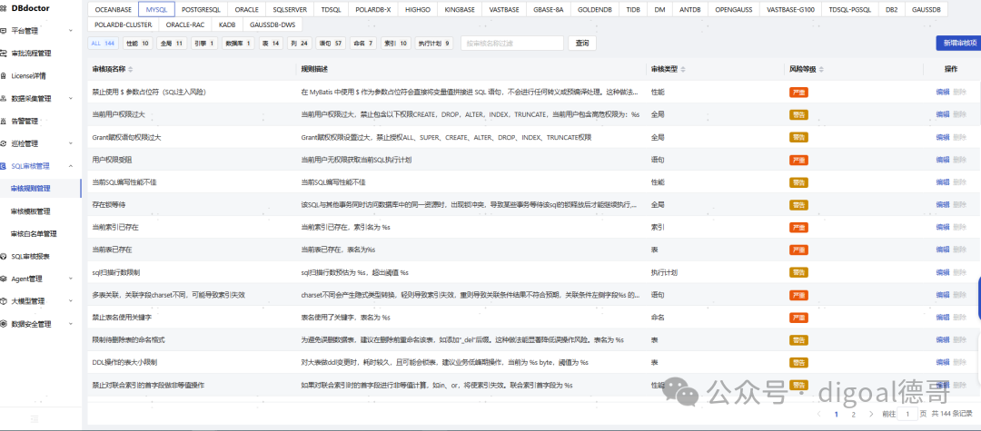Expand the Agent管理 menu chevron
981x431 pixels.
pyautogui.click(x=71, y=279)
